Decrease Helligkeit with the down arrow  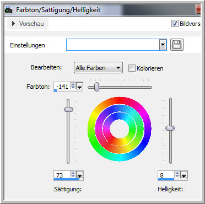(177, 176)
